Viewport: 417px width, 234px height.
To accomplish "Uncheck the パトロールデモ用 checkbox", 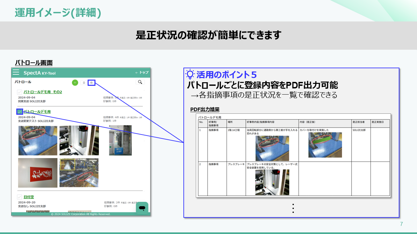I will (20, 112).
